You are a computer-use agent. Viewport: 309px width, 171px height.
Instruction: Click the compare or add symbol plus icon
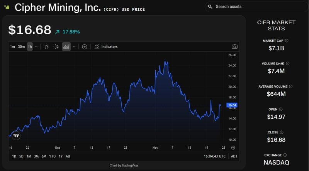point(84,47)
